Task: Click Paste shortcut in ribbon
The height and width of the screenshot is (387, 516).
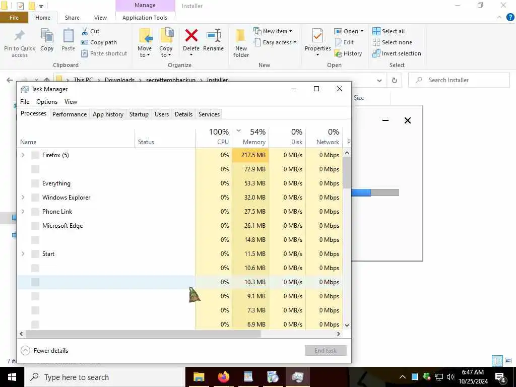Action: coord(104,53)
